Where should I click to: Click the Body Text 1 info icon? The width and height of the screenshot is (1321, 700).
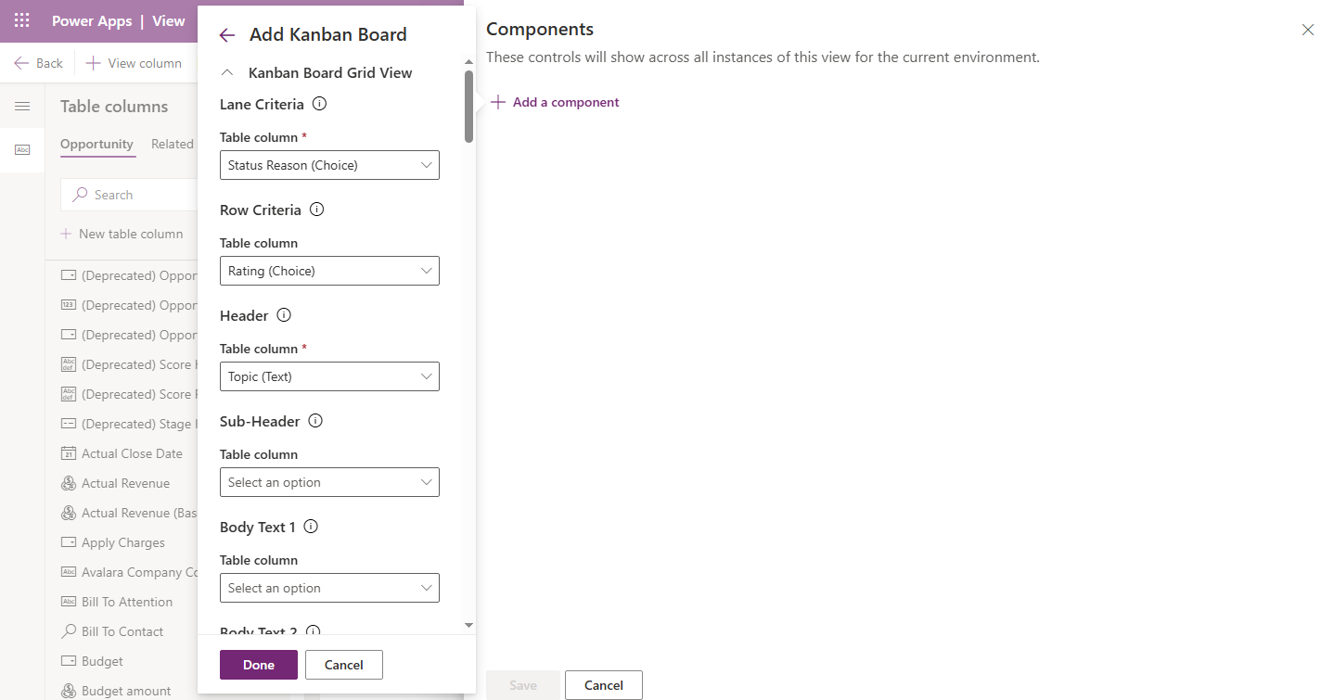311,527
